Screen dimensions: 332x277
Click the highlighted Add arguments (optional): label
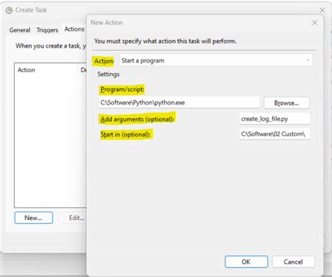point(137,119)
